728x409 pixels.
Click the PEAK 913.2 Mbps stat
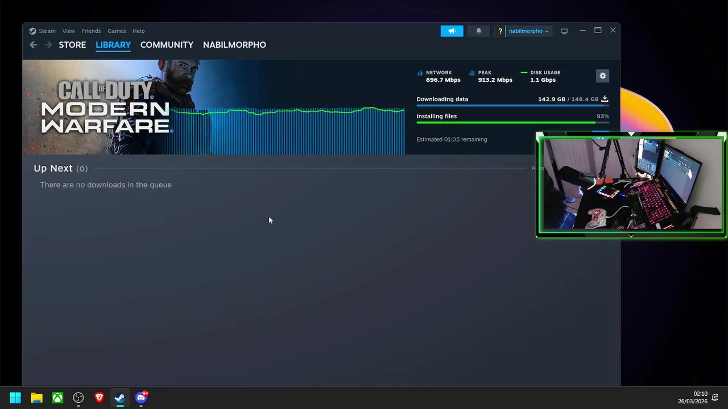[491, 76]
